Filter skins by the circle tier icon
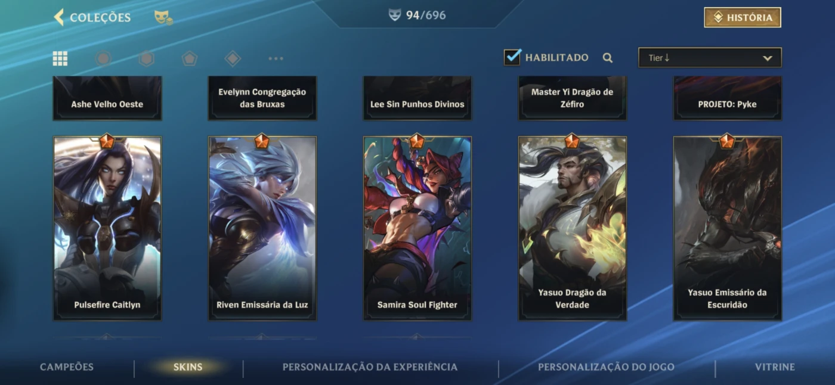This screenshot has width=835, height=385. tap(104, 58)
